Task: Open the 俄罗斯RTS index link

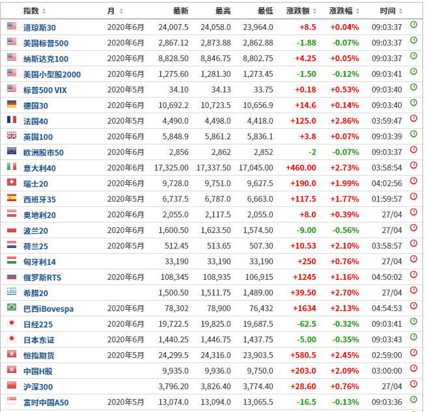Action: tap(42, 277)
